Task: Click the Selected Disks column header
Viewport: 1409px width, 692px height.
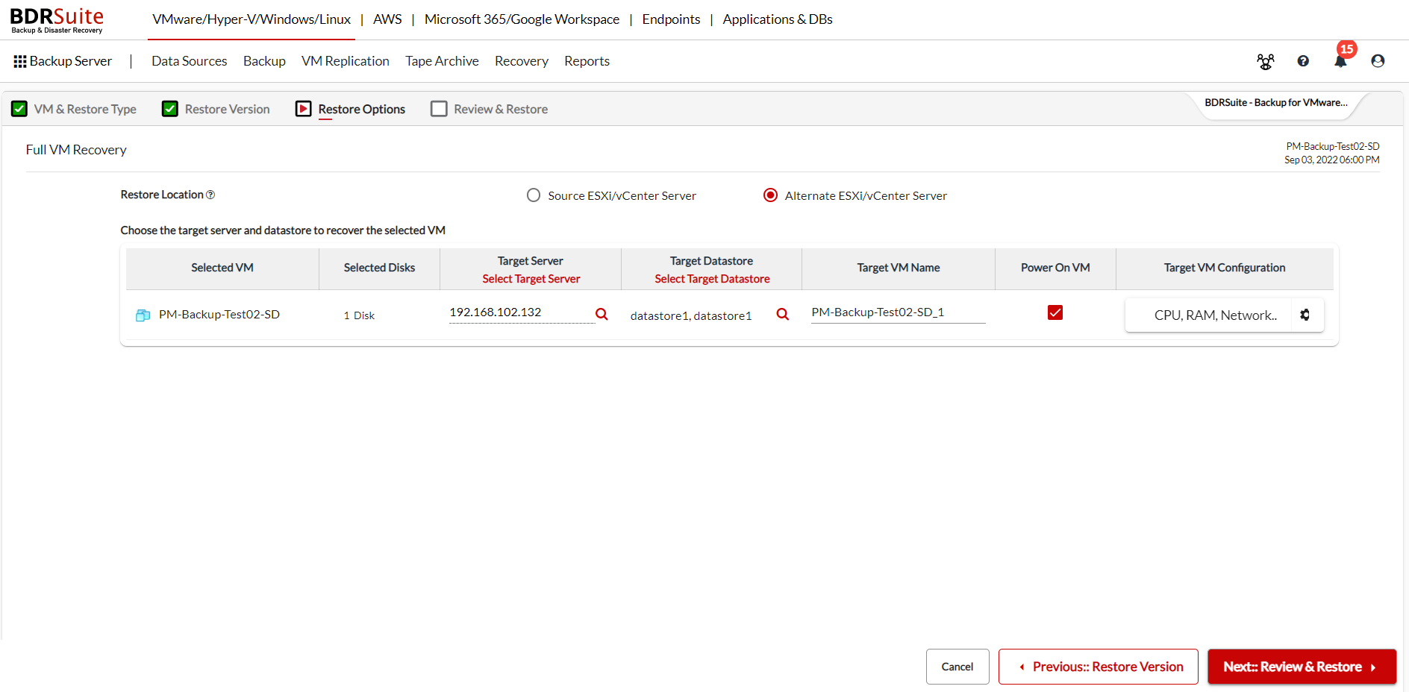Action: [x=379, y=268]
